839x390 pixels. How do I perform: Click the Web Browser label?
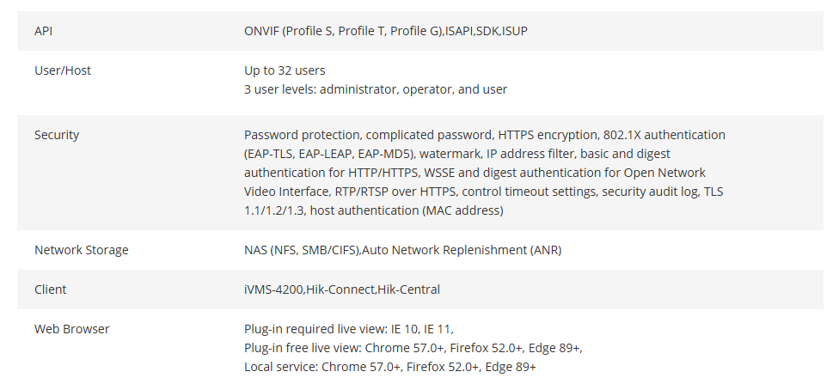[x=71, y=329]
